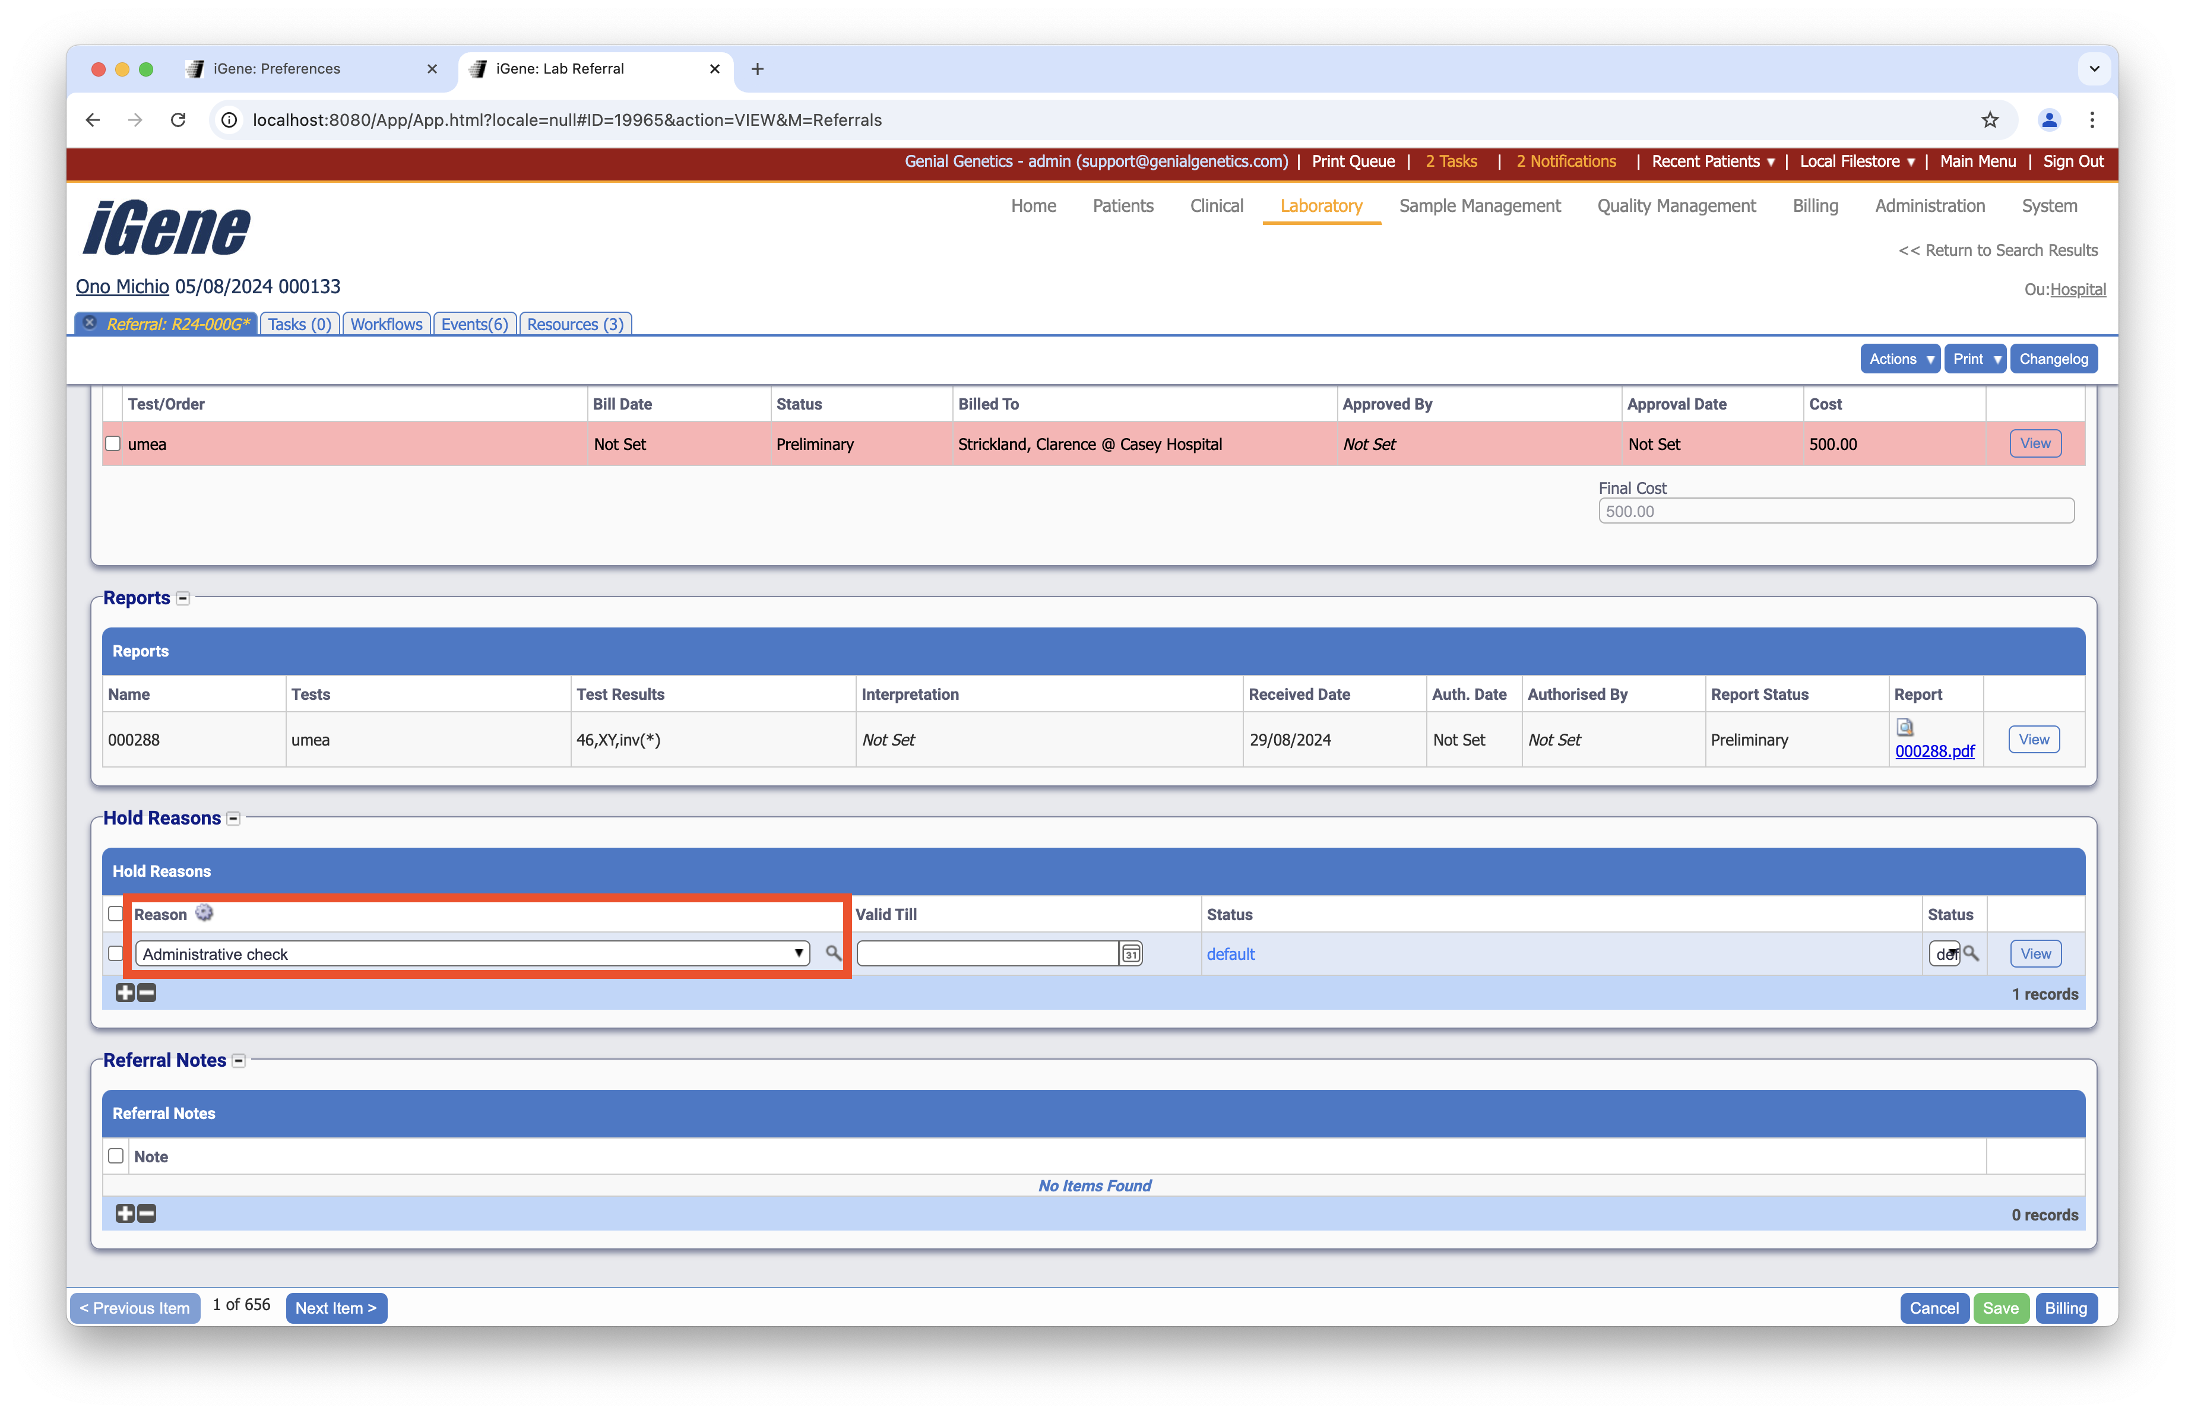Click the report document icon above 000288.pdf
This screenshot has width=2185, height=1414.
point(1905,728)
